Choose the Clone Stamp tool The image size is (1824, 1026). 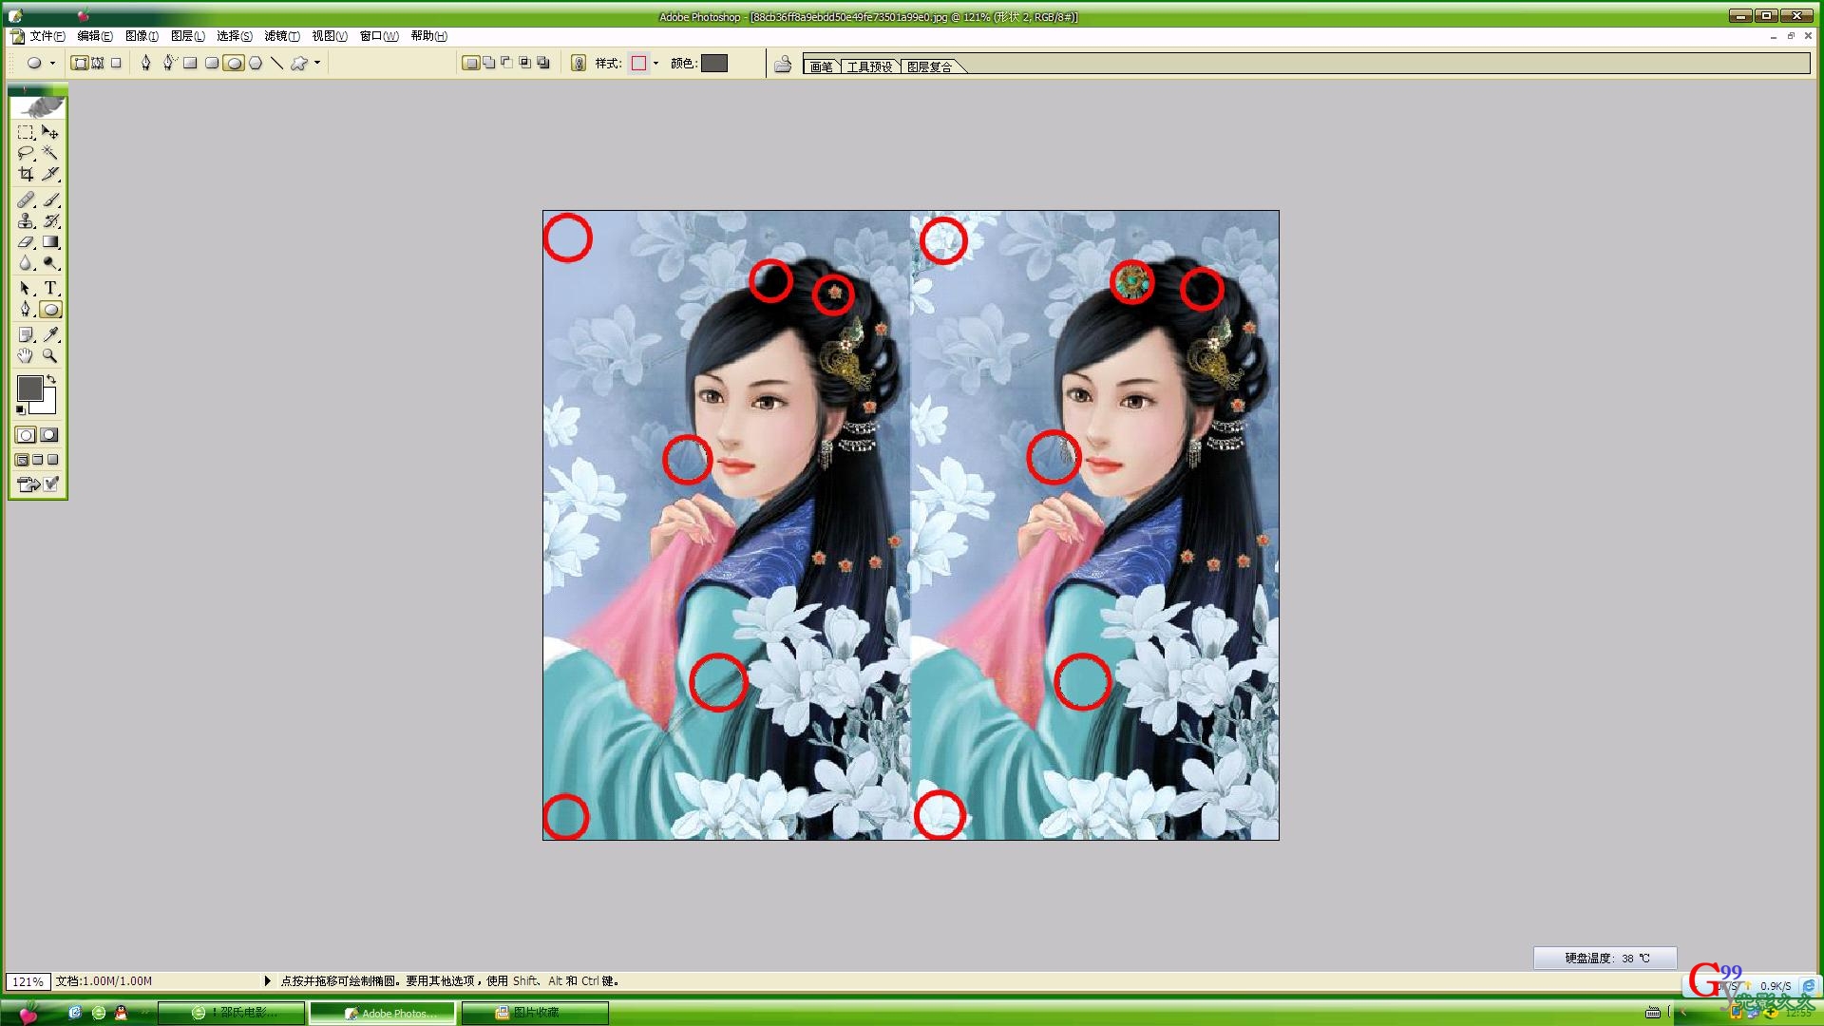coord(26,220)
